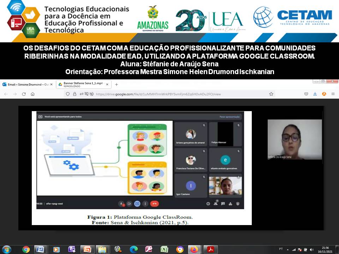
Task: Select the Igor Caetano participant tile
Action: [x=191, y=186]
